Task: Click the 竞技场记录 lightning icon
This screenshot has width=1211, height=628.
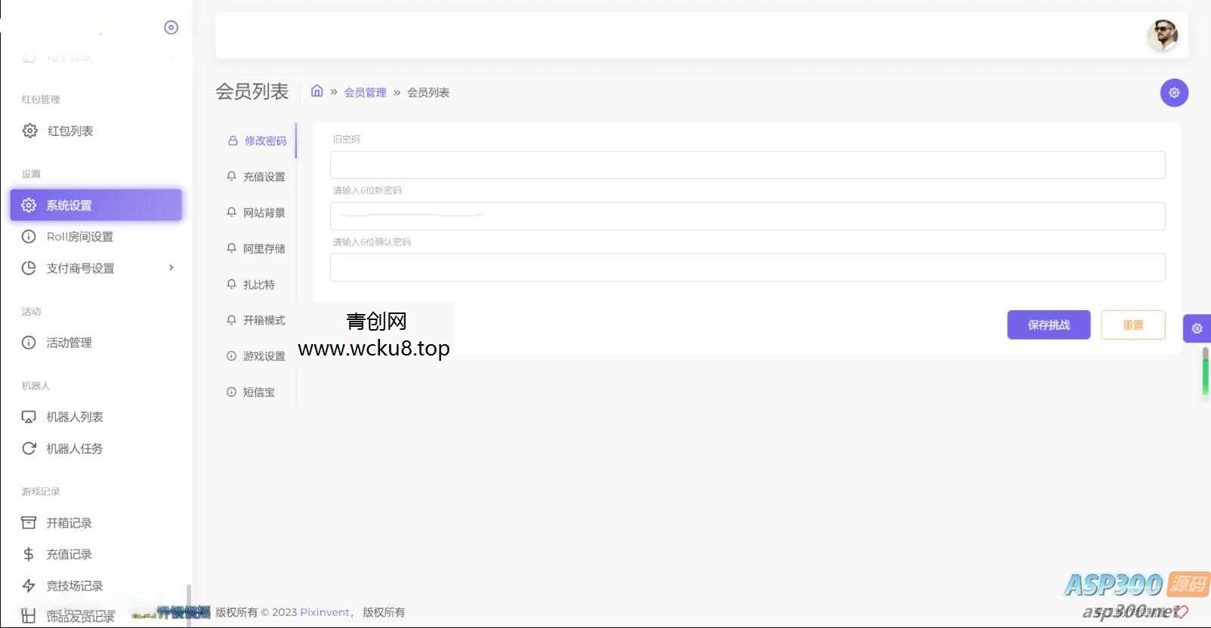Action: pyautogui.click(x=29, y=586)
